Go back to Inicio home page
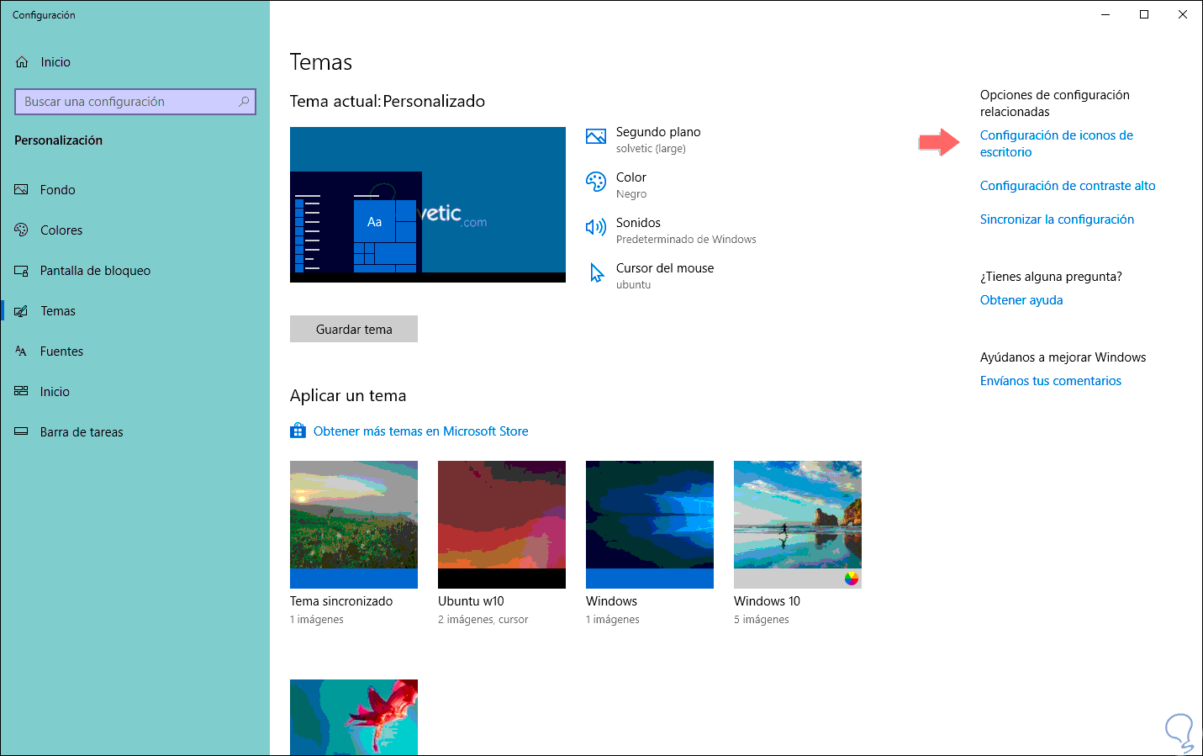This screenshot has width=1203, height=756. [x=135, y=62]
